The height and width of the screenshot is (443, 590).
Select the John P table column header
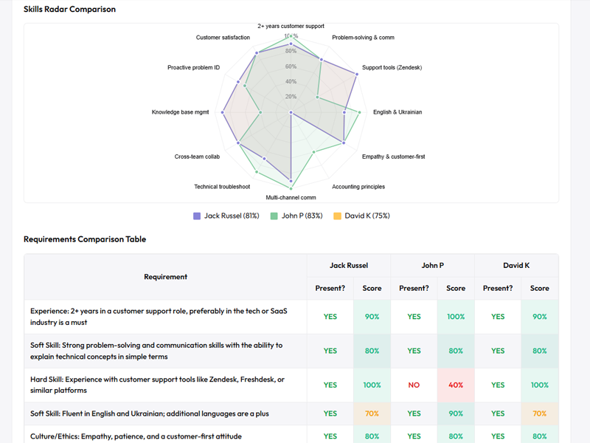pyautogui.click(x=432, y=265)
